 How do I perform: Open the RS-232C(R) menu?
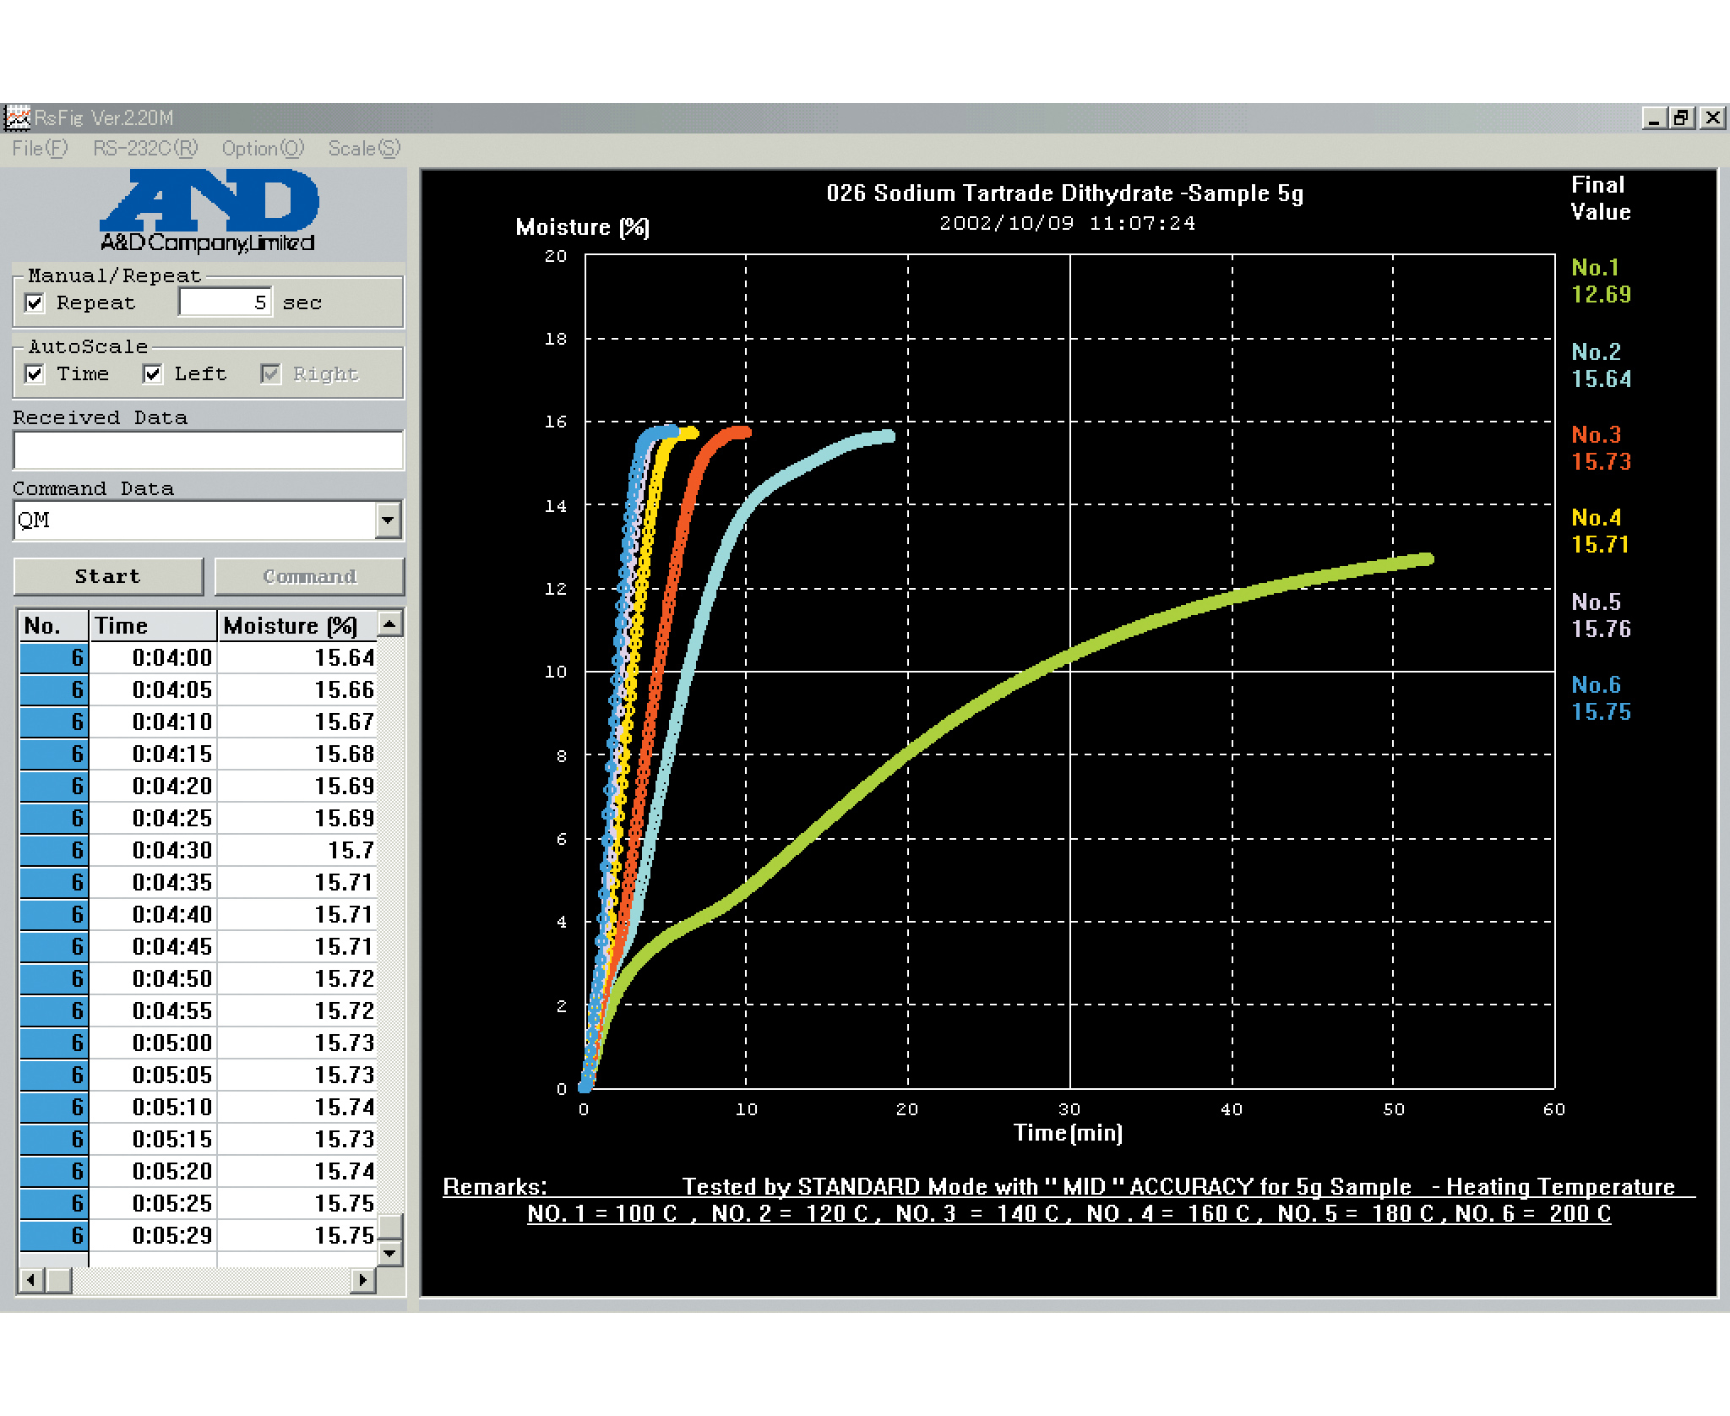coord(145,149)
